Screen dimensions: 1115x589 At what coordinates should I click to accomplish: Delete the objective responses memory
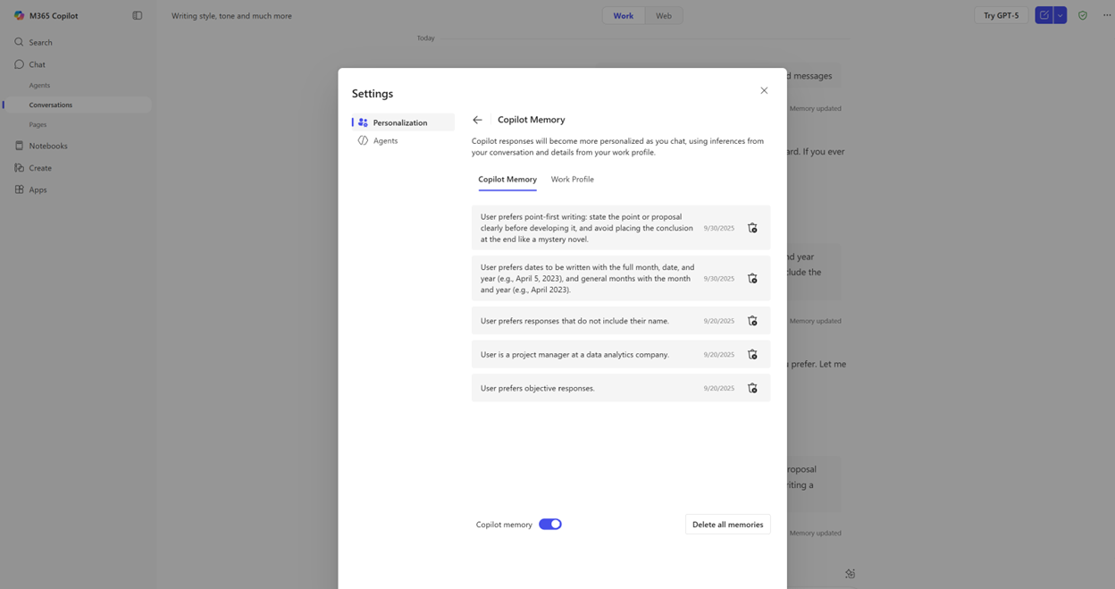pos(752,388)
